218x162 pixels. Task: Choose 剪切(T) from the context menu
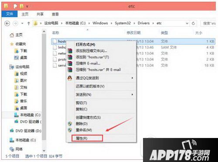click(81, 103)
